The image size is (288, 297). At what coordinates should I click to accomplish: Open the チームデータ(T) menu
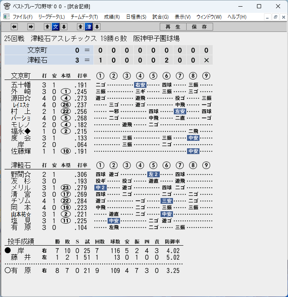tap(84, 17)
